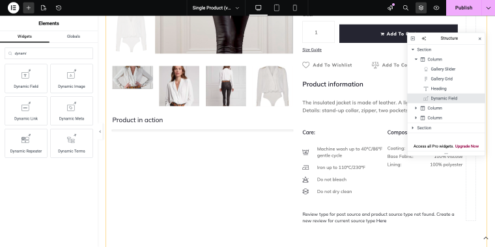Select the Dynamic Link widget
This screenshot has height=247, width=495.
click(26, 111)
